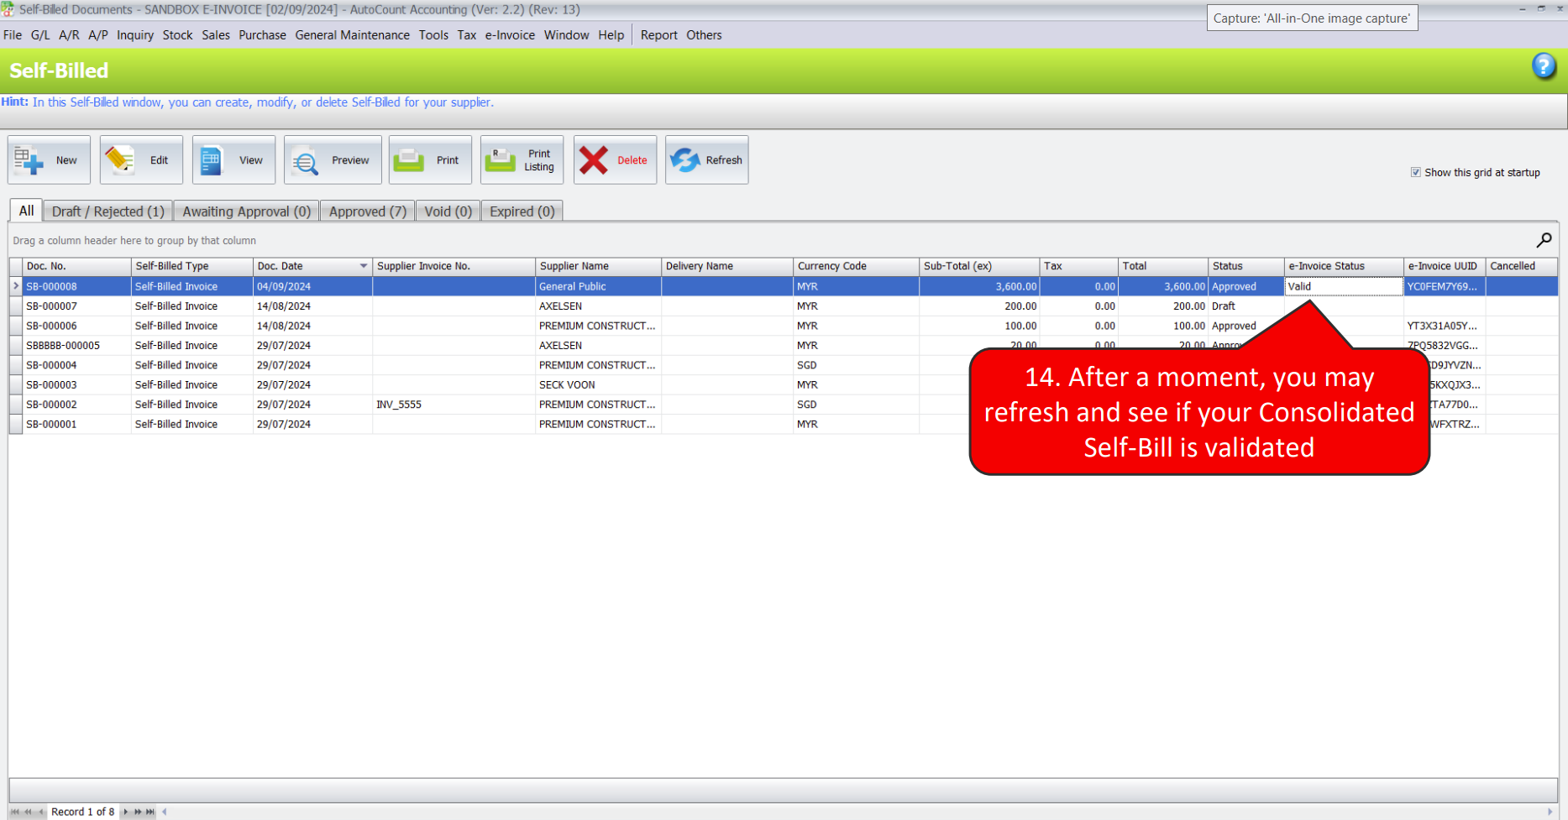Click the New document icon

(x=29, y=160)
